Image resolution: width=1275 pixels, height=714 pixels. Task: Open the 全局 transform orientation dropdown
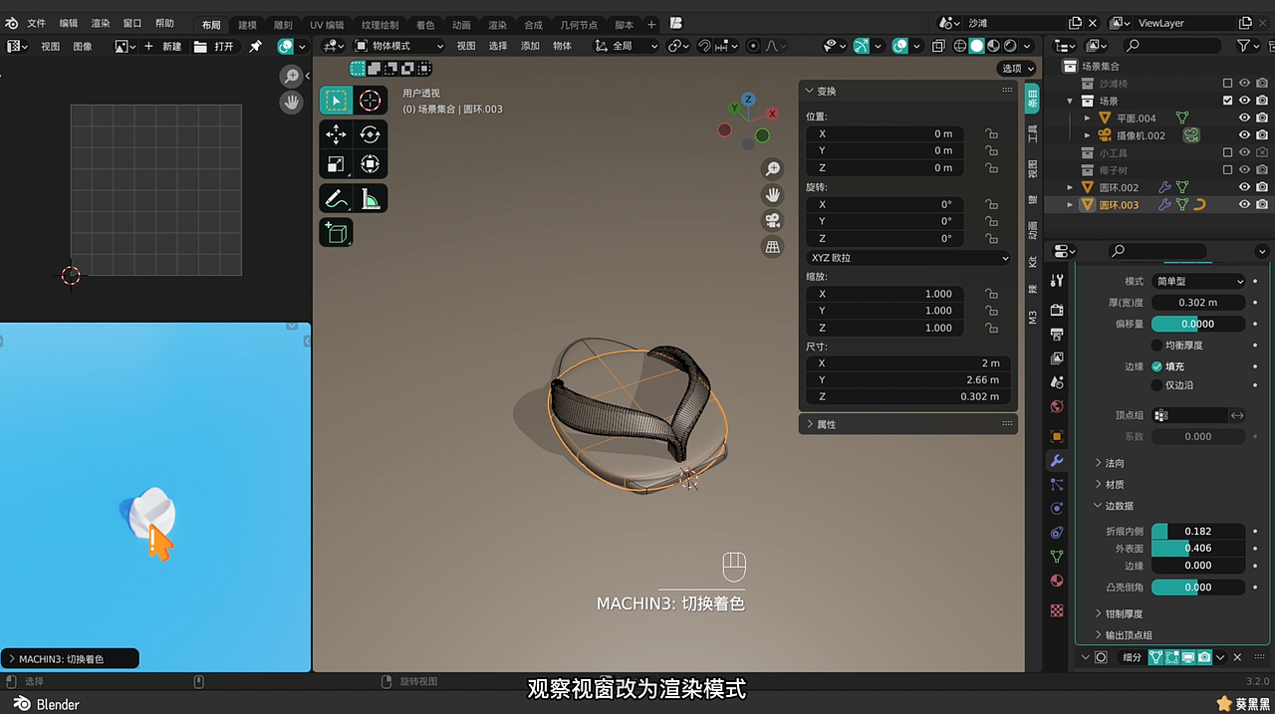pos(627,46)
